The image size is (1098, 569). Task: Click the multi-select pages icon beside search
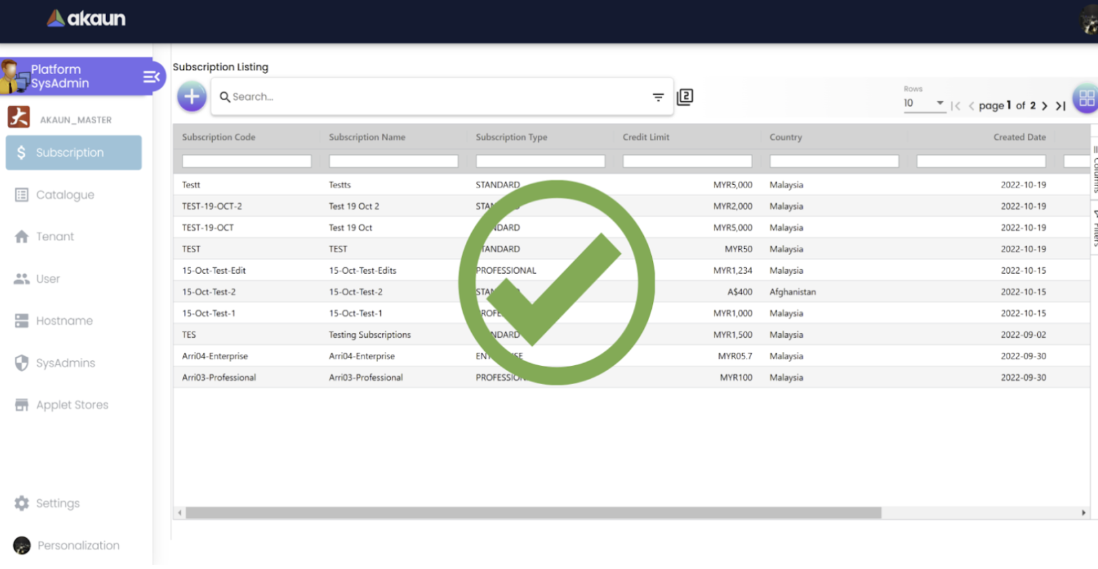pyautogui.click(x=684, y=97)
